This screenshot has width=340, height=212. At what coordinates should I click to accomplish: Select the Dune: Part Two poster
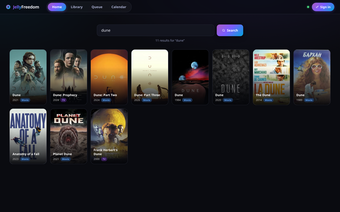pos(109,77)
